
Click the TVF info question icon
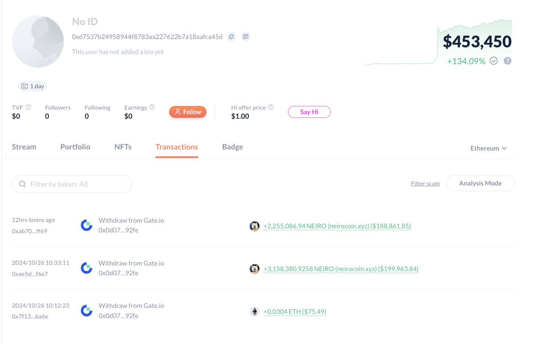[28, 107]
